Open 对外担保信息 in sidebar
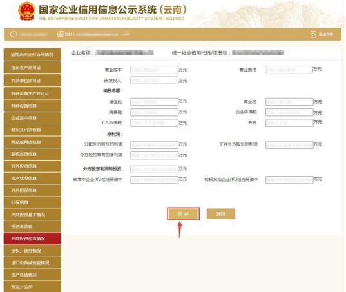Image resolution: width=346 pixels, height=292 pixels. [x=32, y=190]
